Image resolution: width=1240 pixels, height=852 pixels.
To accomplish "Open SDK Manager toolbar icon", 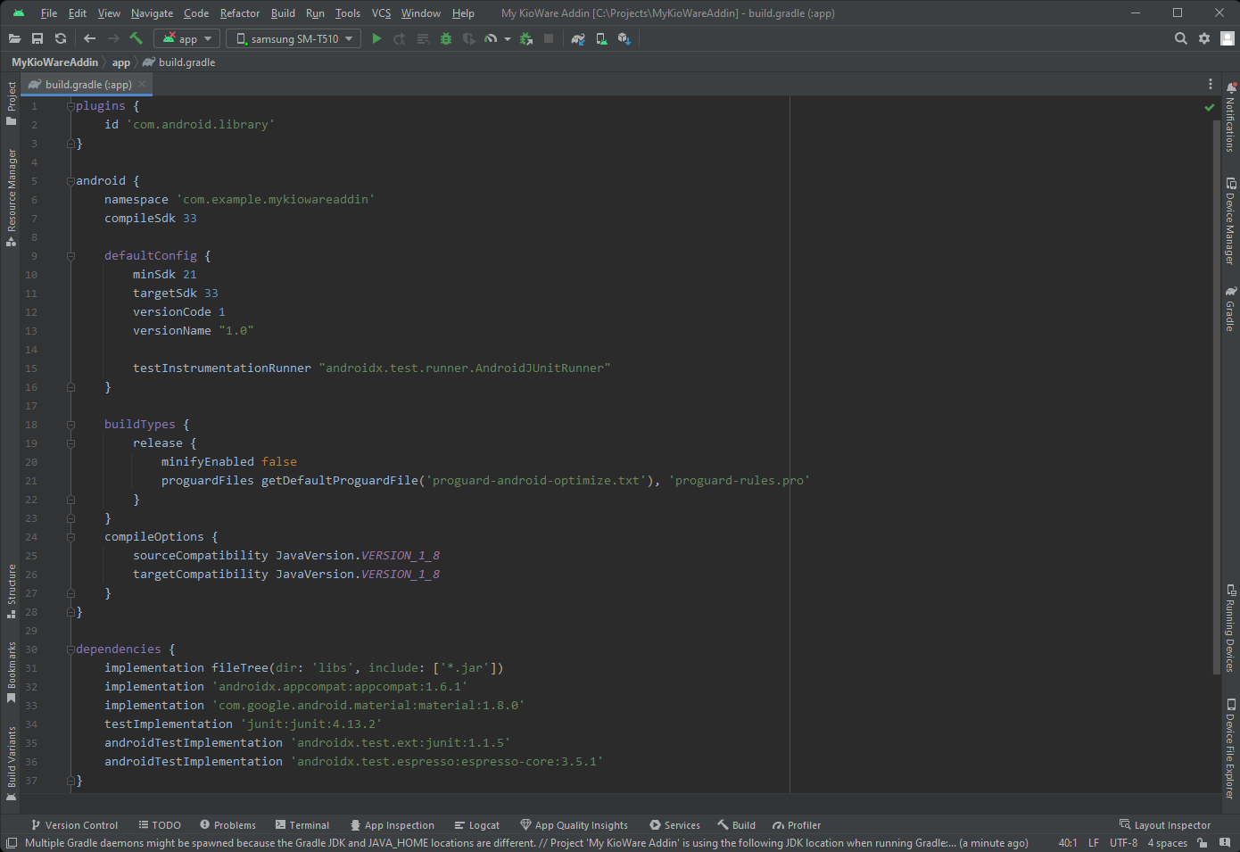I will click(x=624, y=38).
